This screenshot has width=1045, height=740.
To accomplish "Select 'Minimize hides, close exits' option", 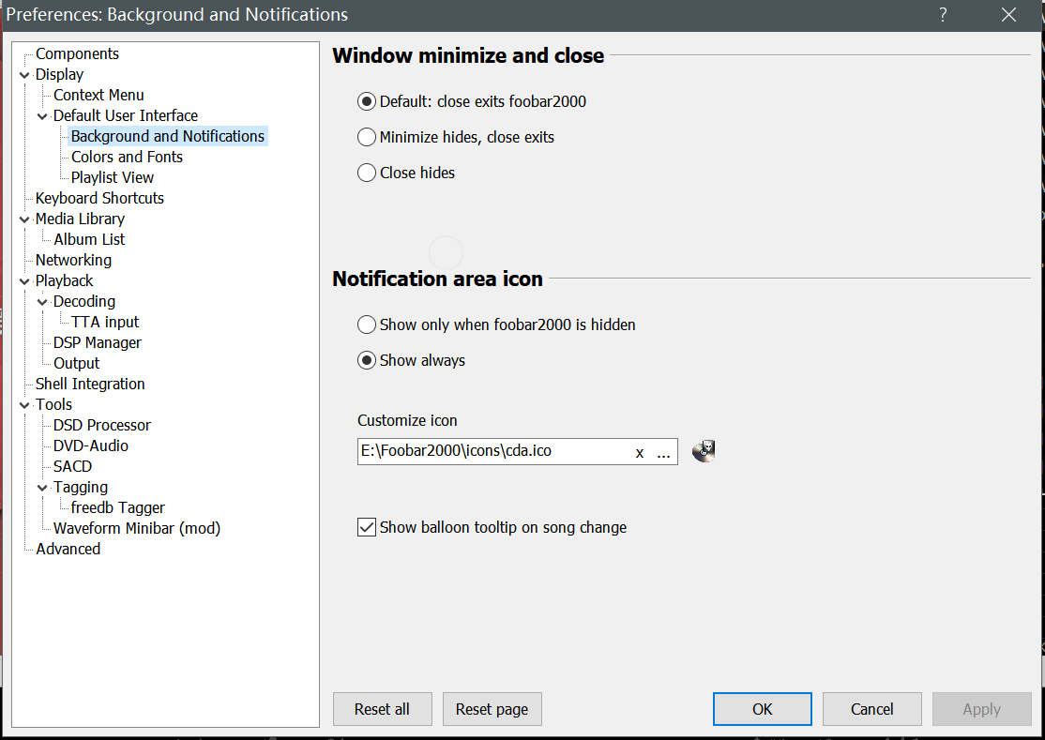I will coord(367,137).
